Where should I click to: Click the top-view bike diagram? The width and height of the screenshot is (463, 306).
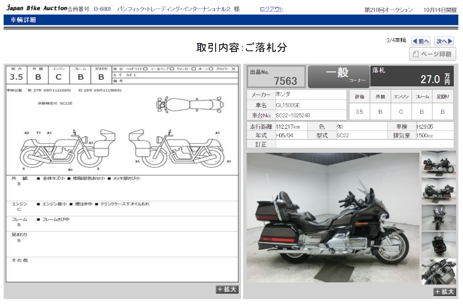[x=190, y=105]
